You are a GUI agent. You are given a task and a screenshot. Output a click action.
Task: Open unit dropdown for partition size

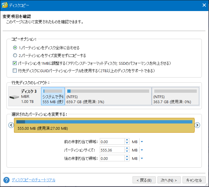(x=142, y=150)
